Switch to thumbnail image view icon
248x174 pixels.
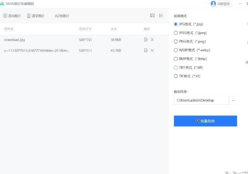152,16
